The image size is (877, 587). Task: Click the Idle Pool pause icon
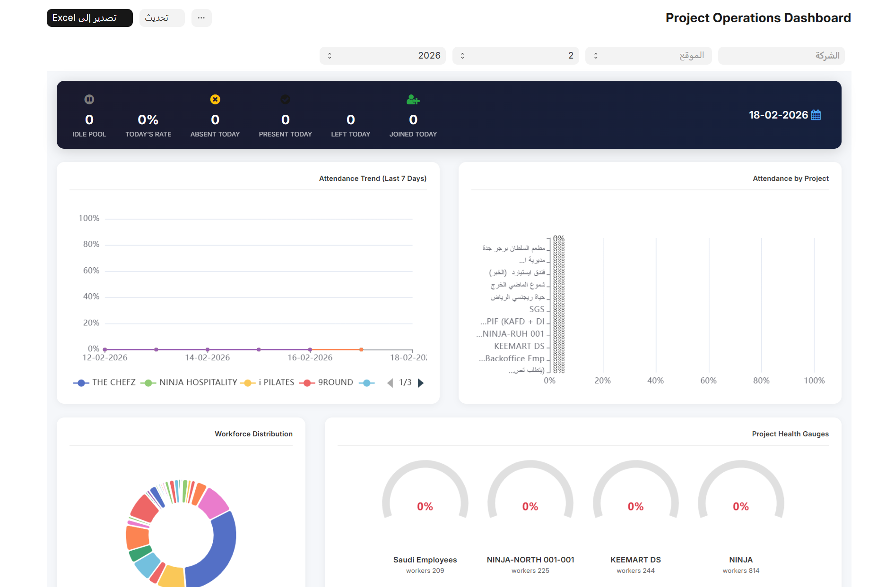89,99
